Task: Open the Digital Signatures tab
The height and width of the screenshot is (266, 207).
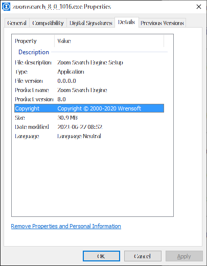Action: (x=90, y=23)
